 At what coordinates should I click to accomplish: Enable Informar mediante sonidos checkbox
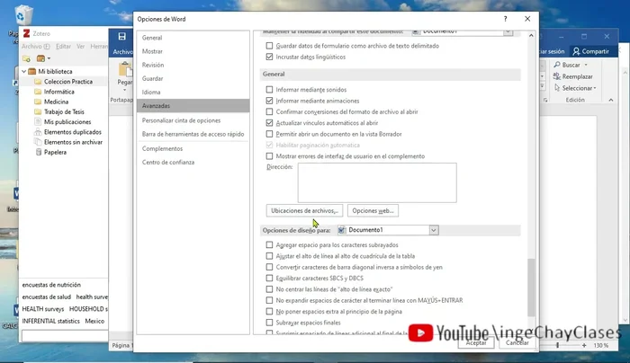pyautogui.click(x=269, y=90)
